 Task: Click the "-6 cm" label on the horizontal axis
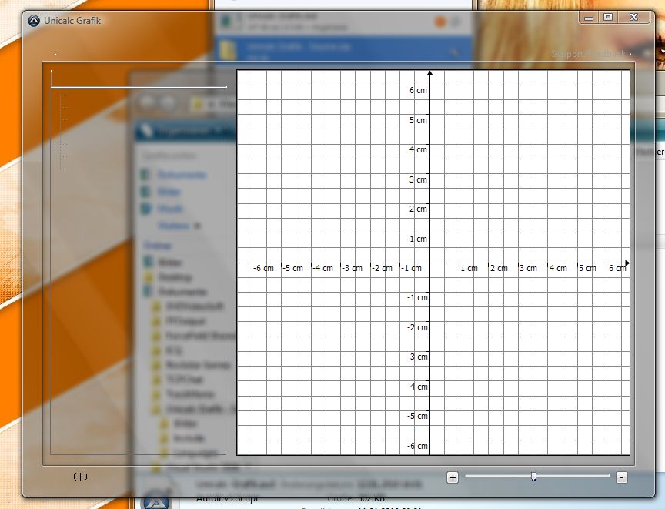tap(263, 269)
